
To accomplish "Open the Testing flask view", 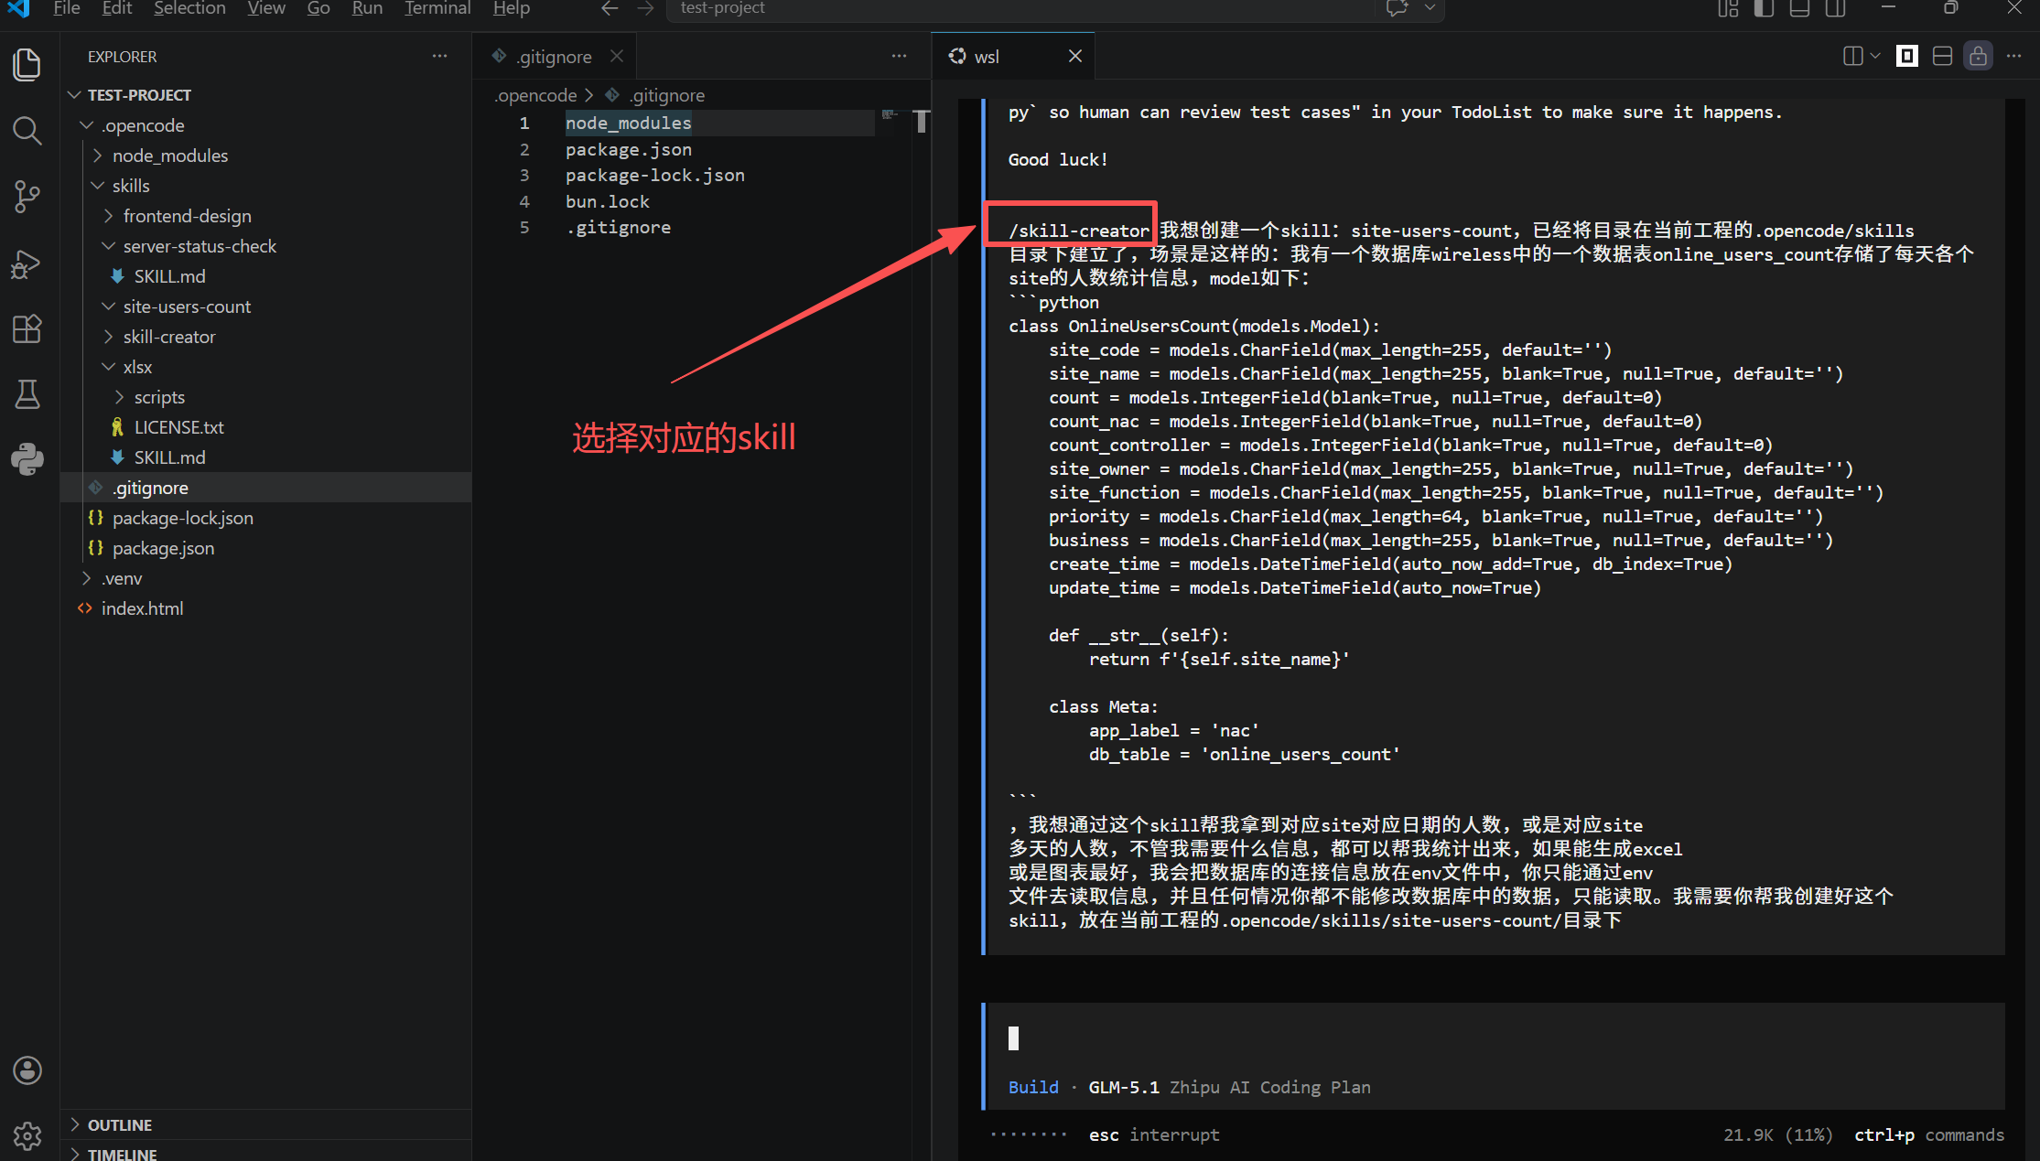I will [27, 394].
